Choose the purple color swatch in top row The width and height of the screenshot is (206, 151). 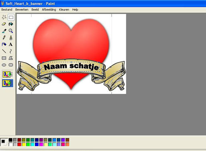point(41,140)
